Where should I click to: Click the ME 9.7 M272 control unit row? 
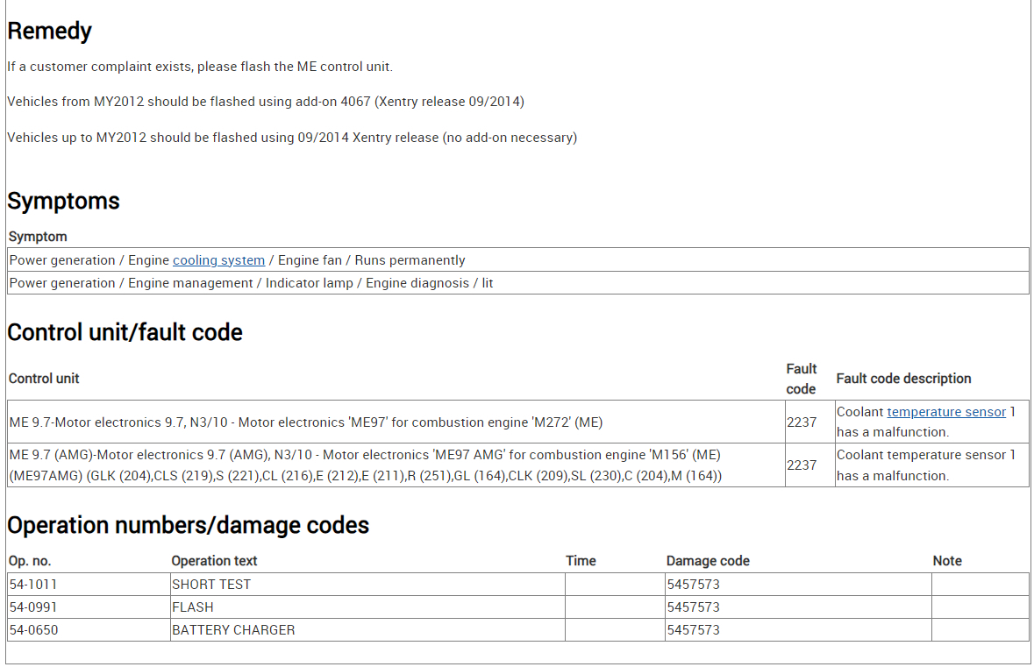click(305, 422)
